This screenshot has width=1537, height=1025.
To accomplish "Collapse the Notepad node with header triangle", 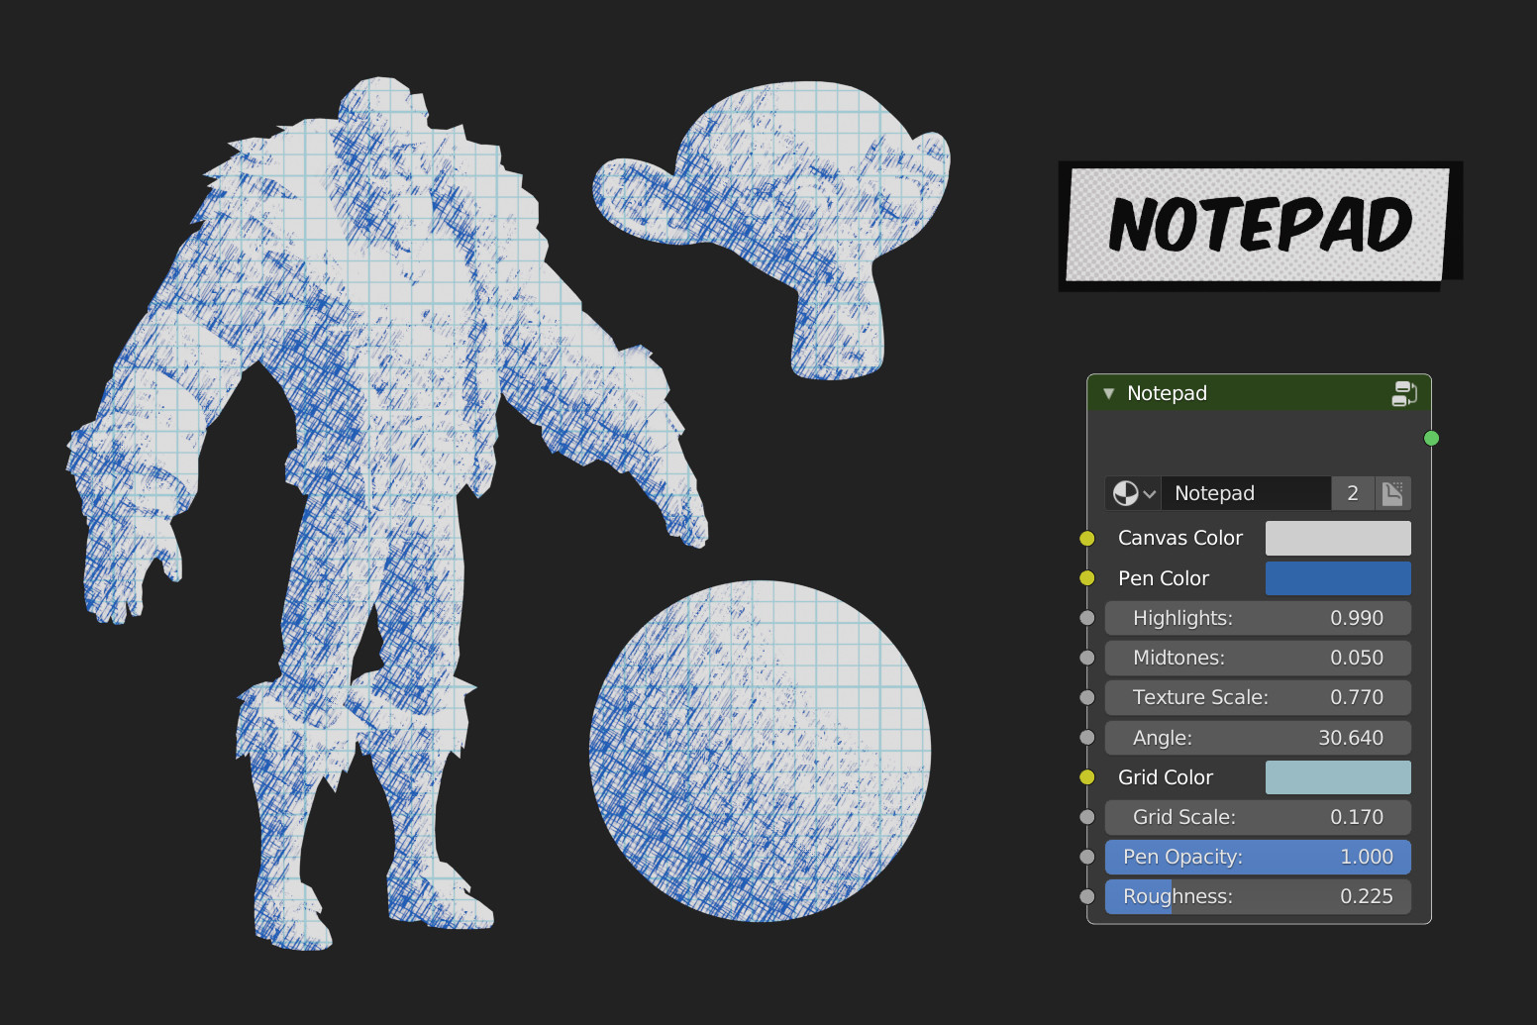I will tap(1108, 393).
